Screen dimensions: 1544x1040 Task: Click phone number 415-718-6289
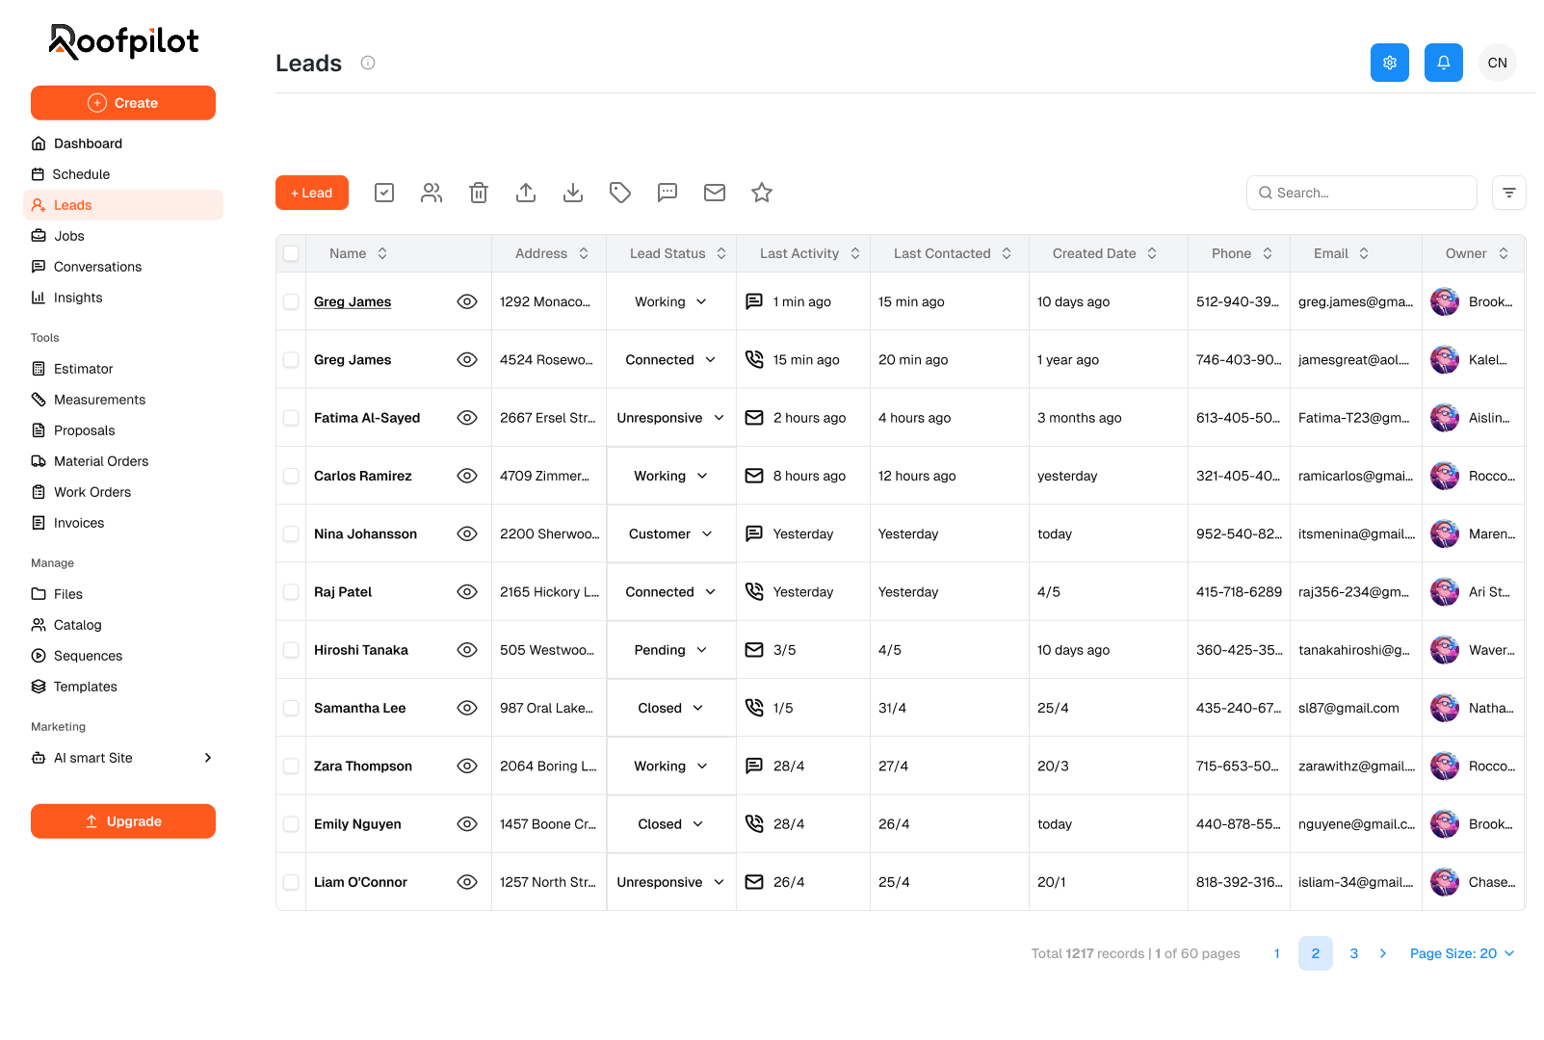(x=1239, y=591)
